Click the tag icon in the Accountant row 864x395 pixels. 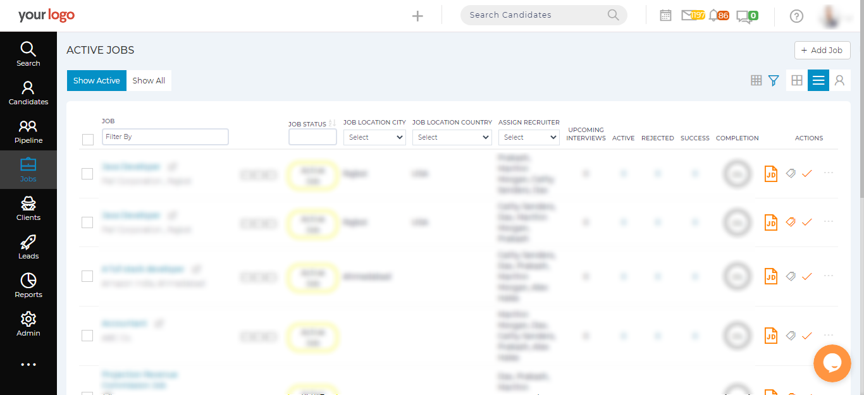coord(791,336)
